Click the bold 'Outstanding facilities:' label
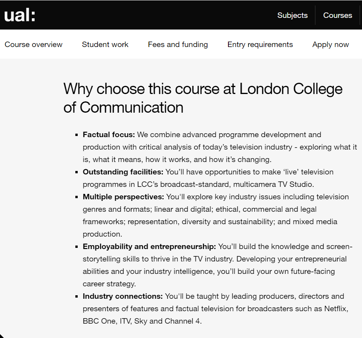Viewport: 362px width, 338px height. pos(123,172)
